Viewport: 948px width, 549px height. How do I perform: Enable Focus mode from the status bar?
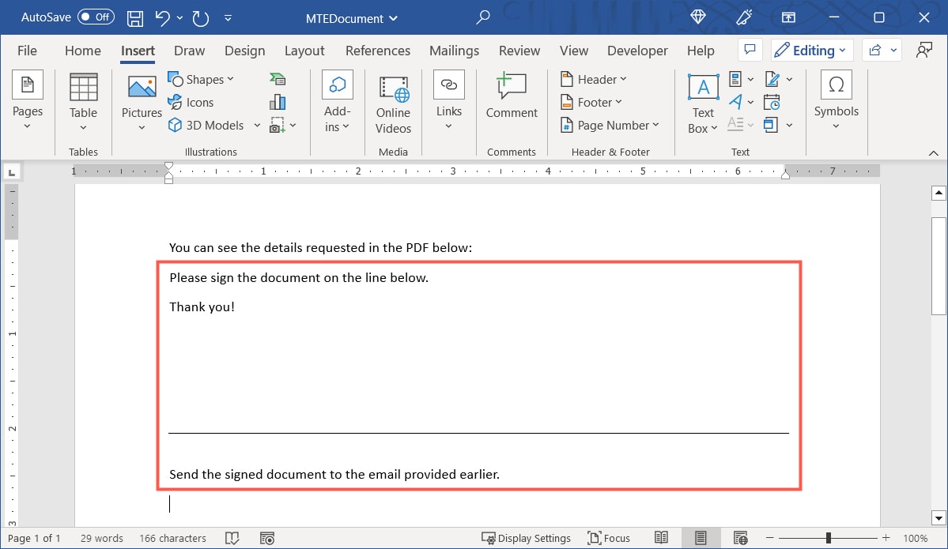pyautogui.click(x=609, y=538)
